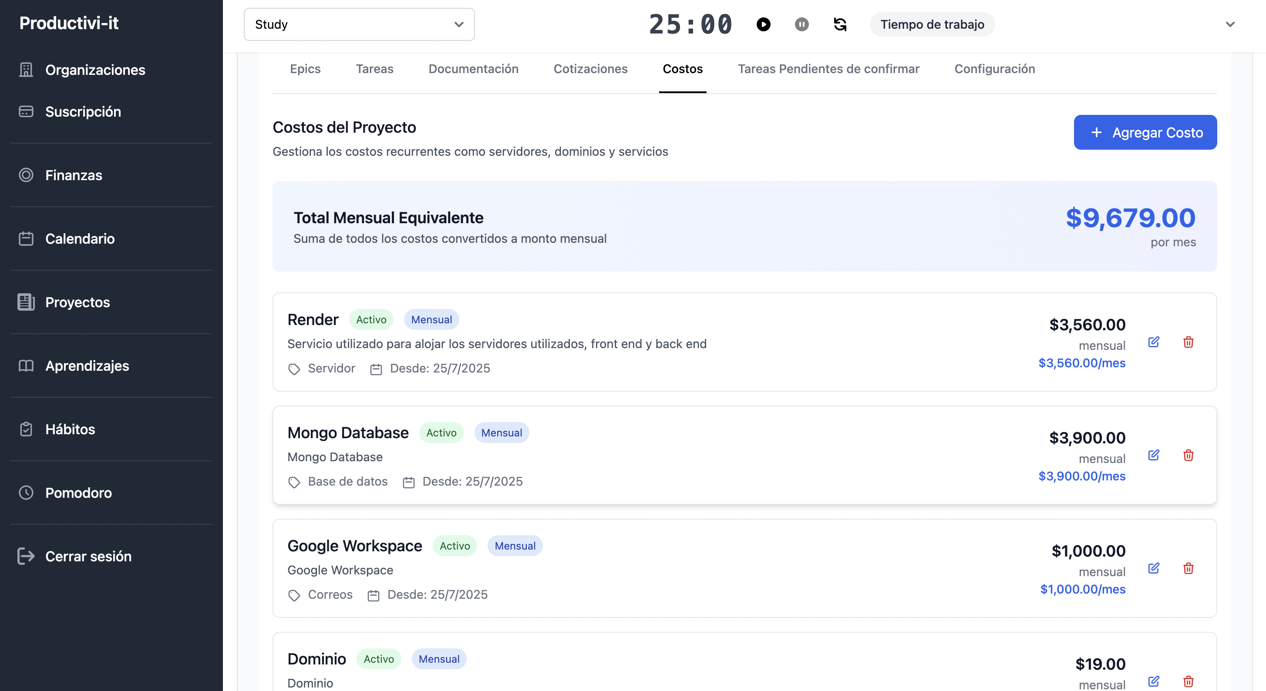This screenshot has height=691, width=1266.
Task: Start the pomodoro timer with play button
Action: point(763,24)
